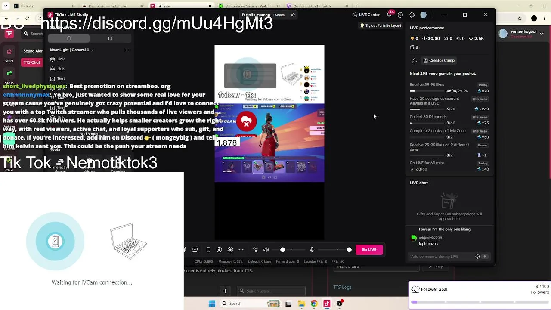Click the Receive 29.9K likes task
The image size is (551, 310).
click(449, 88)
